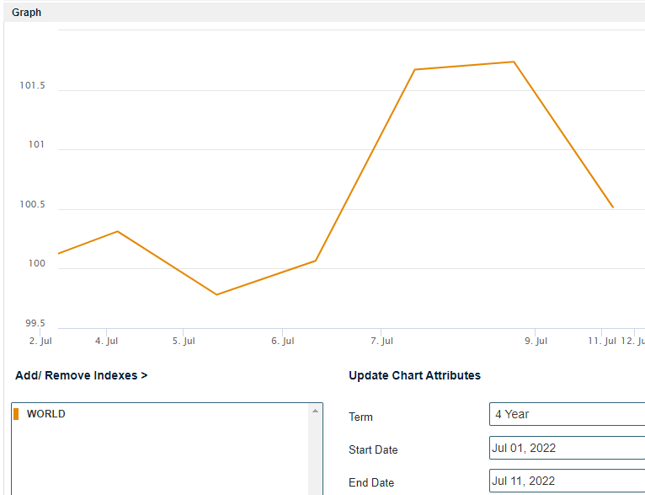
Task: Click the orange color swatch beside WORLD
Action: [16, 414]
